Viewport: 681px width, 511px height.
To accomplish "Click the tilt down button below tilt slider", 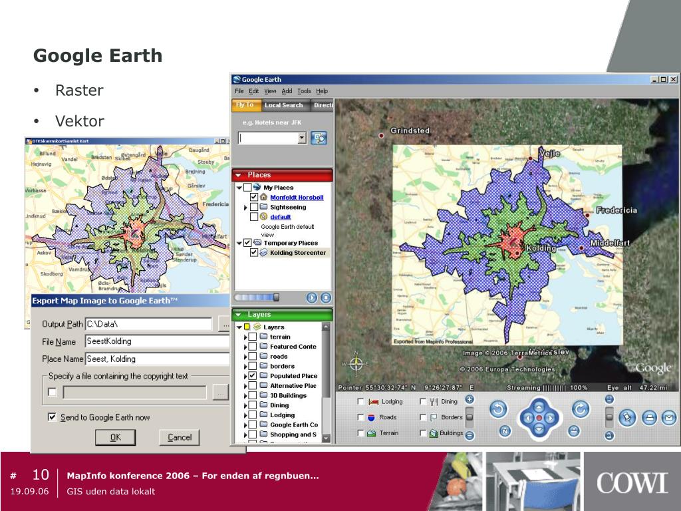I will pyautogui.click(x=609, y=435).
